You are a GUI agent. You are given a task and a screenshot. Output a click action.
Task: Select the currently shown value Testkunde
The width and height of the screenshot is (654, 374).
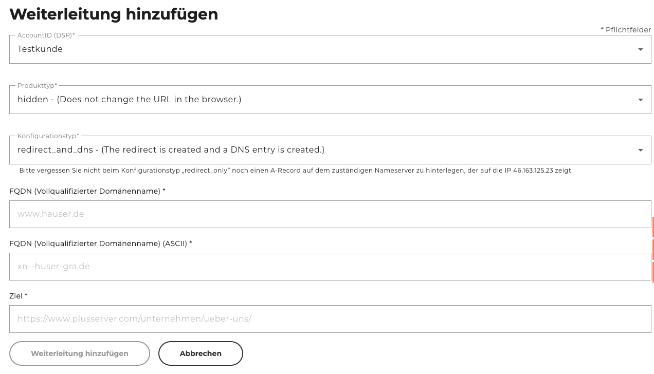[x=40, y=49]
